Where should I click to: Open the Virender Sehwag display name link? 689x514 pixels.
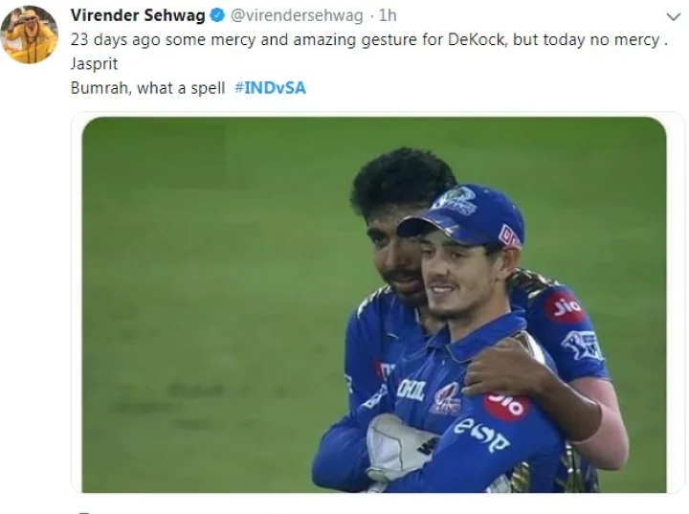[138, 15]
